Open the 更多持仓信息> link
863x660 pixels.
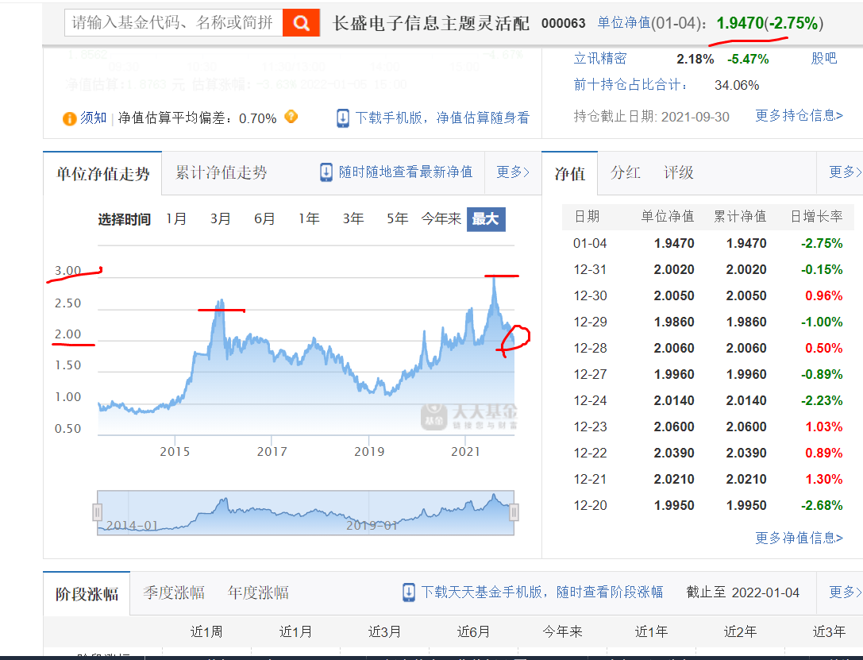click(799, 116)
